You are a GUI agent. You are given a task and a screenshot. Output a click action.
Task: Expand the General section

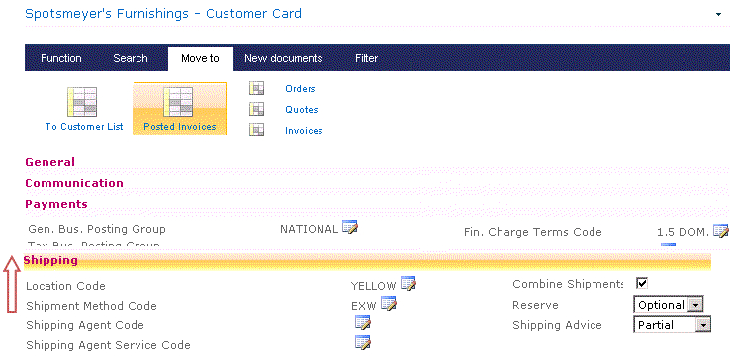pyautogui.click(x=49, y=162)
